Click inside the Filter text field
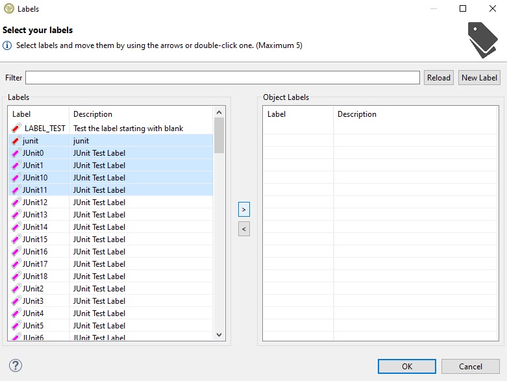This screenshot has width=507, height=381. point(222,78)
